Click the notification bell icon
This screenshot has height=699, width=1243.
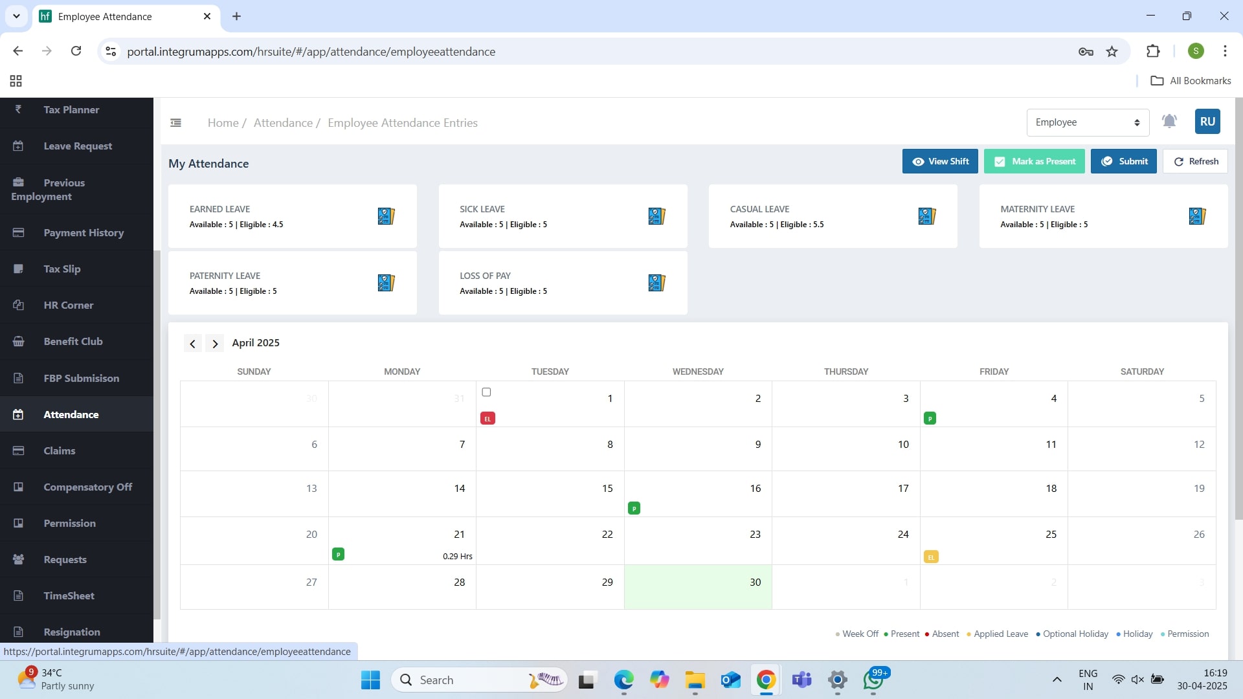click(x=1169, y=121)
